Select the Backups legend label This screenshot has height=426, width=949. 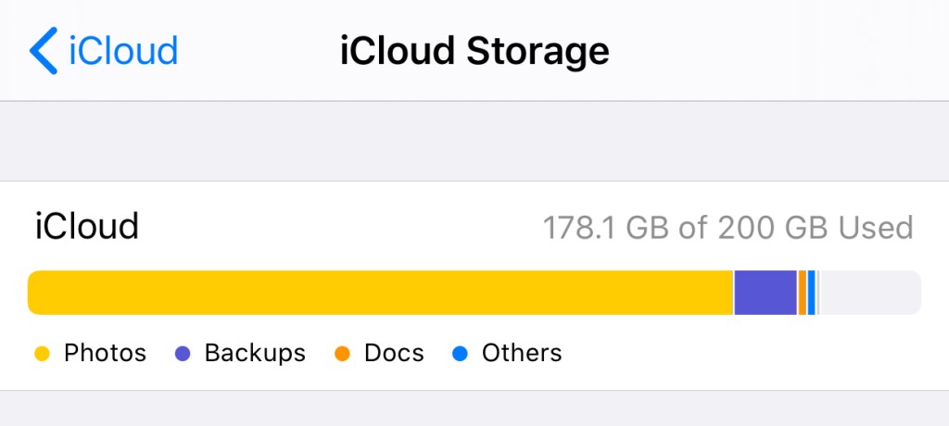coord(255,353)
